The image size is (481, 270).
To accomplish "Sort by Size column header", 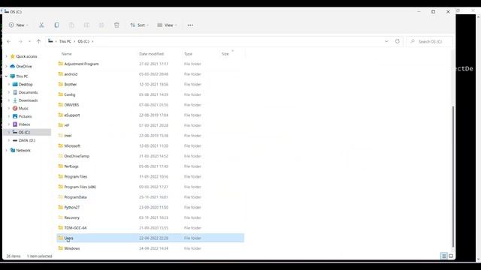I will click(225, 54).
